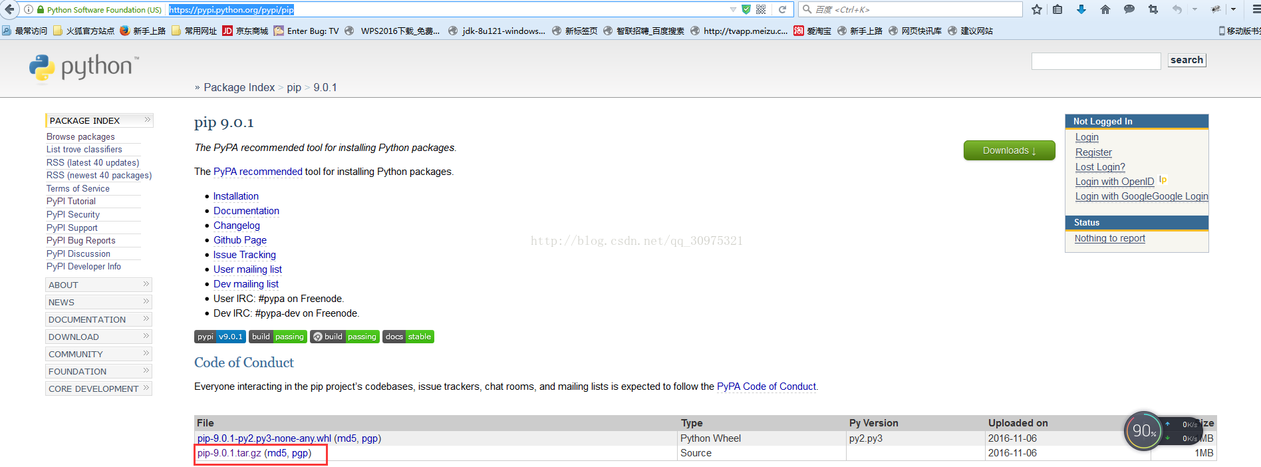
Task: Open md5 link for tar.gz file
Action: (x=277, y=453)
